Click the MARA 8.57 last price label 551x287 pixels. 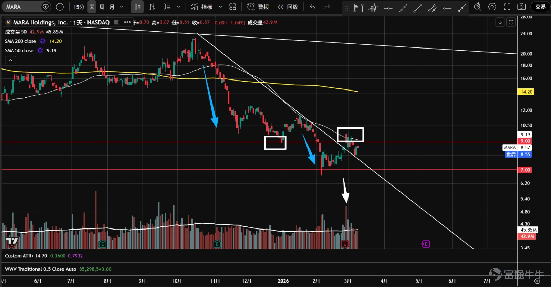coord(517,148)
